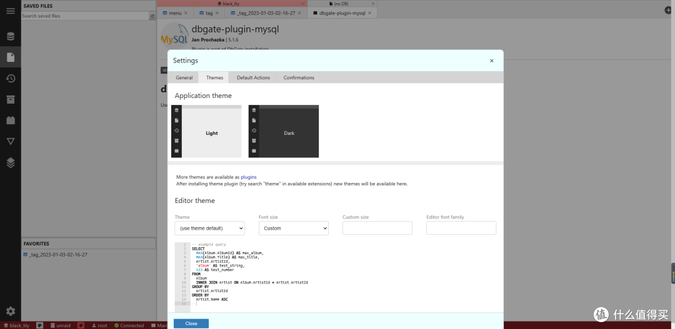Open the hamburger menu in the sidebar
The image size is (675, 329).
point(10,11)
